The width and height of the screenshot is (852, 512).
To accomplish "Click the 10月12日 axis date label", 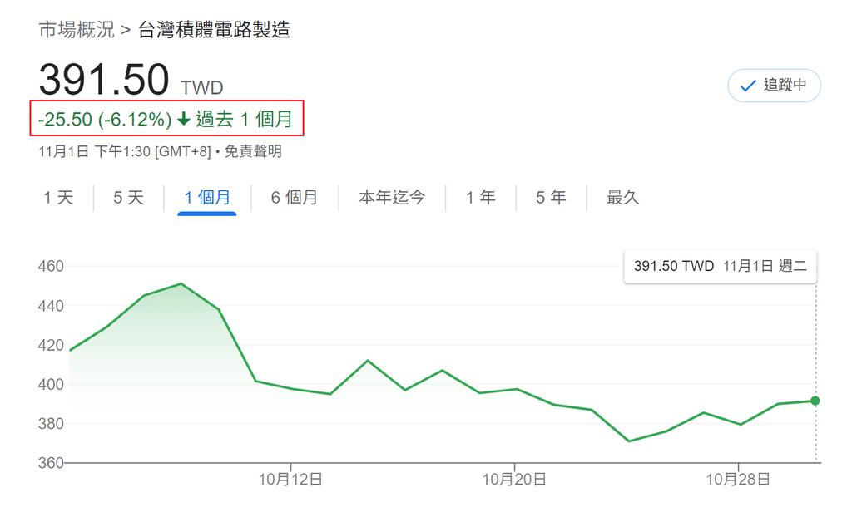I will pyautogui.click(x=290, y=480).
